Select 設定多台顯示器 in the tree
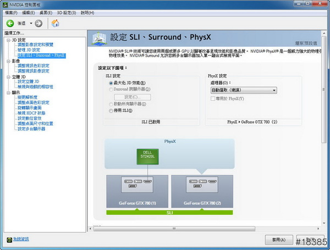This screenshot has width=330, height=250. pyautogui.click(x=31, y=129)
